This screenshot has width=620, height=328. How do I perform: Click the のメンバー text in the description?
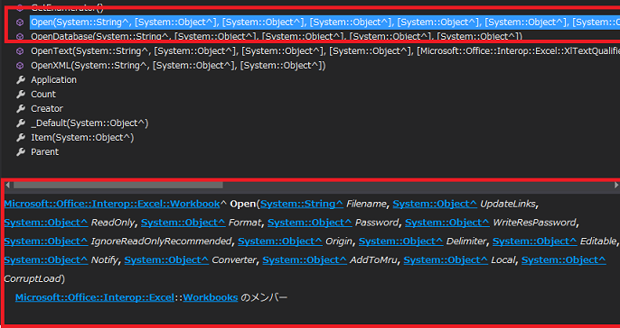[264, 297]
